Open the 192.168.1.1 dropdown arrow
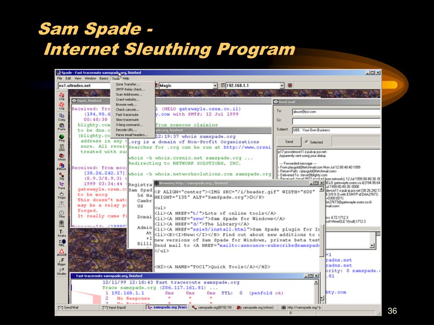 tap(282, 85)
